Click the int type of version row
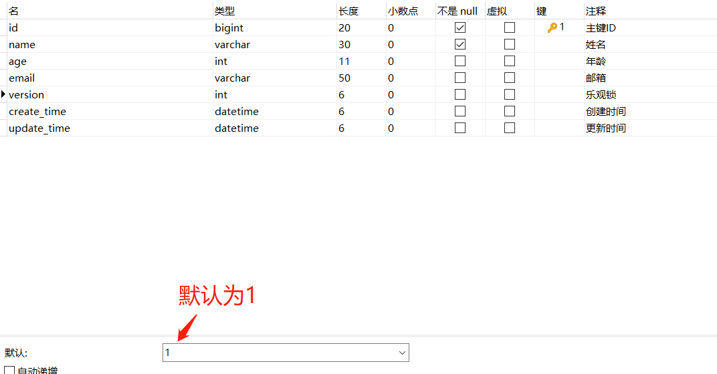The height and width of the screenshot is (374, 717). click(x=275, y=94)
